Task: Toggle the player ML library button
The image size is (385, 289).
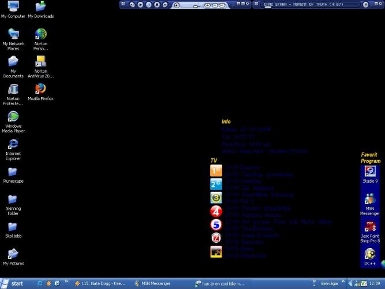Action: point(222,5)
